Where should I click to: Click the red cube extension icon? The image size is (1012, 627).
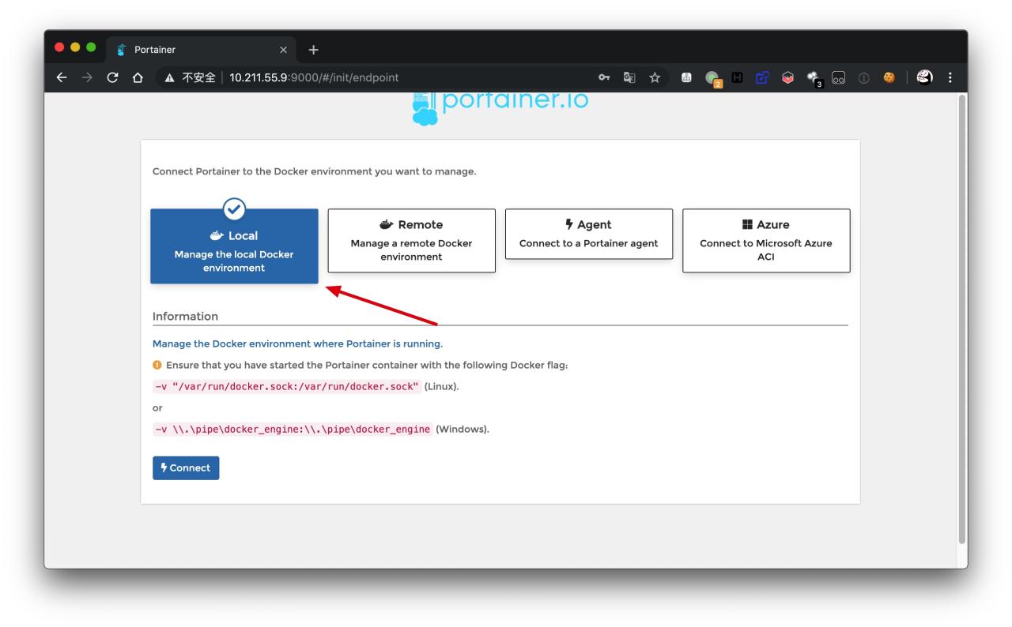tap(787, 77)
